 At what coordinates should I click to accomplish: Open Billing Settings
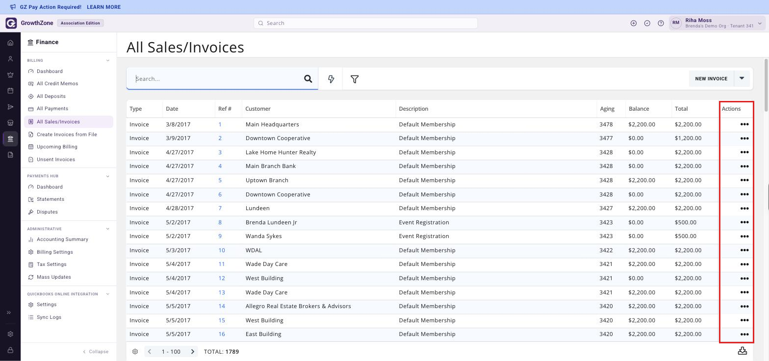click(55, 252)
